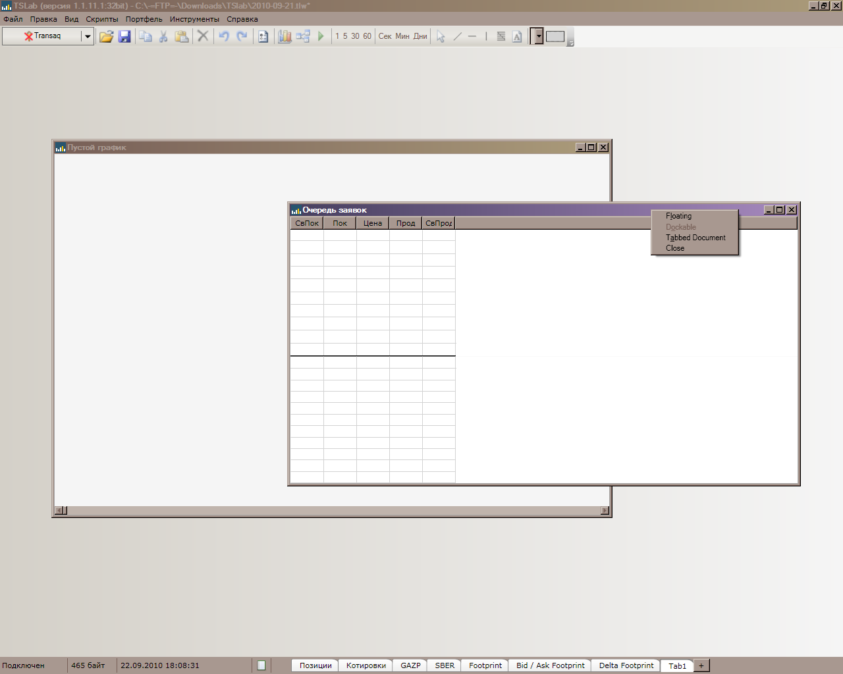Viewport: 843px width, 674px height.
Task: Select the 5 interval button
Action: (x=345, y=36)
